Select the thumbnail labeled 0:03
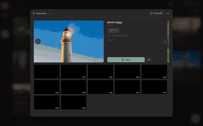This screenshot has width=203, height=126. point(154,72)
